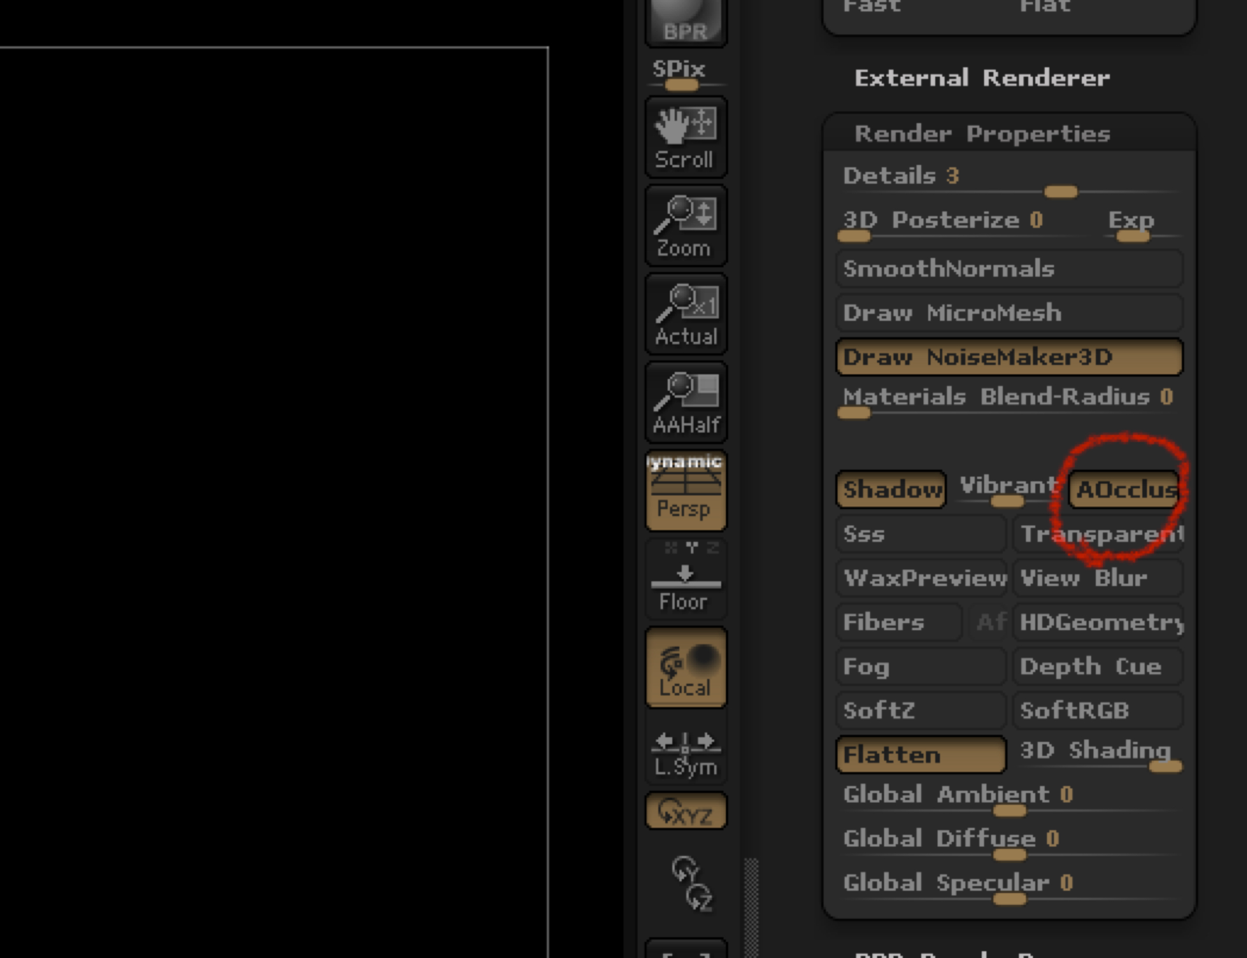Click the AAHalf zoom icon
The height and width of the screenshot is (958, 1247).
[x=685, y=403]
